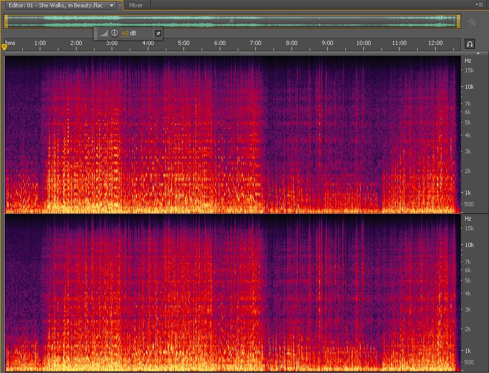The width and height of the screenshot is (489, 373).
Task: Open the file selector dropdown arrow
Action: (112, 5)
